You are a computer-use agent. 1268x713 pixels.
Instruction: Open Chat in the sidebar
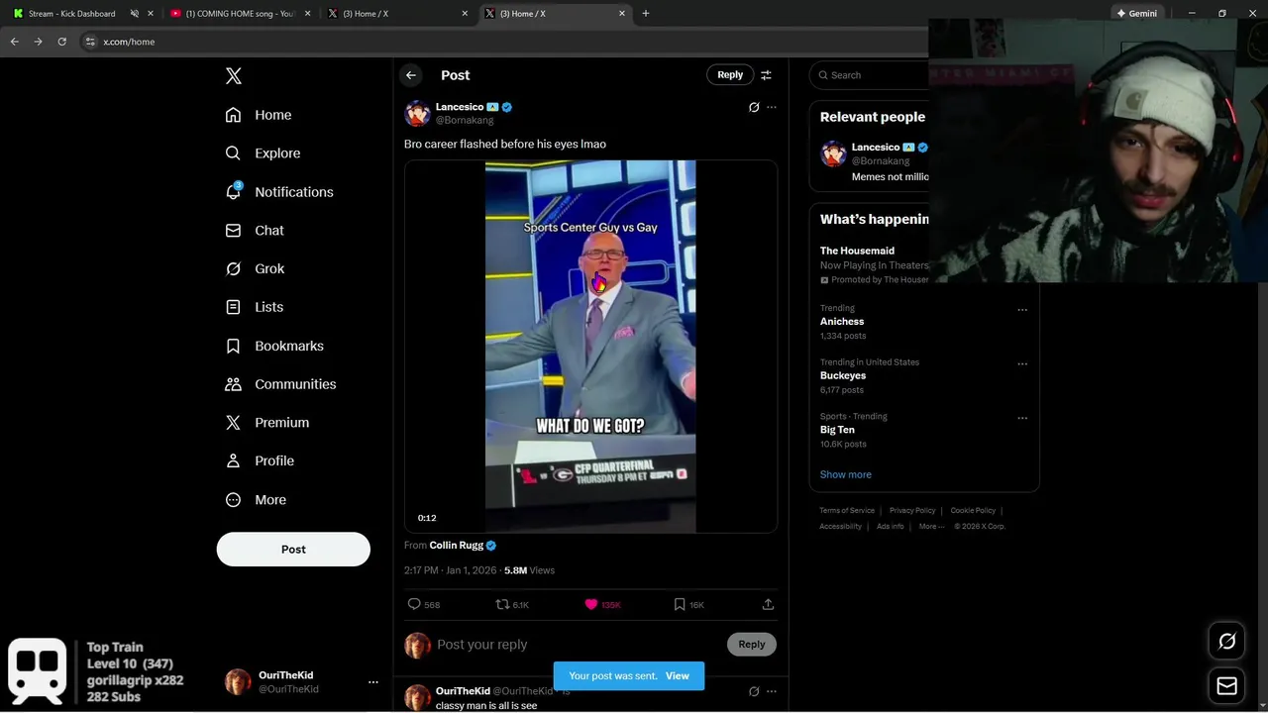click(255, 230)
